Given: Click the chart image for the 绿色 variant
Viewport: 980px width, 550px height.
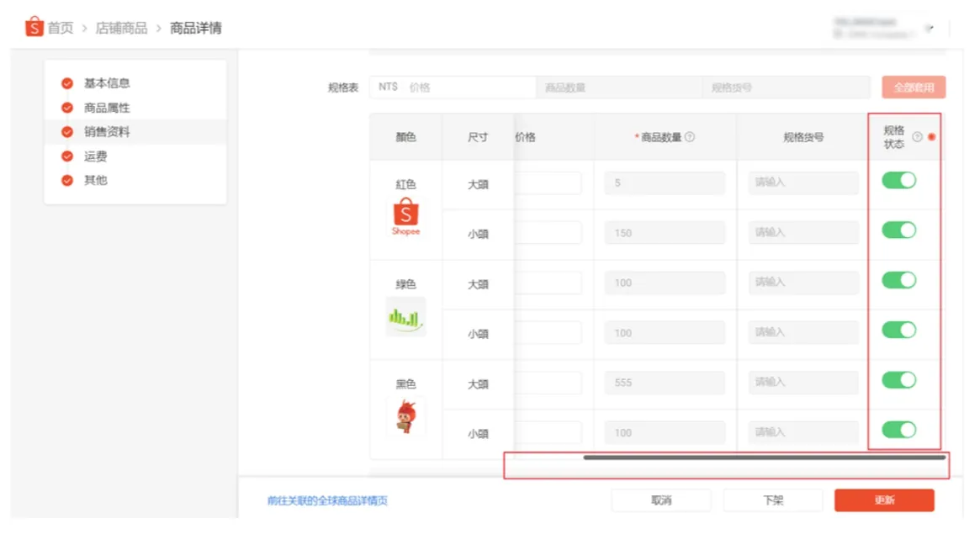Looking at the screenshot, I should 405,315.
